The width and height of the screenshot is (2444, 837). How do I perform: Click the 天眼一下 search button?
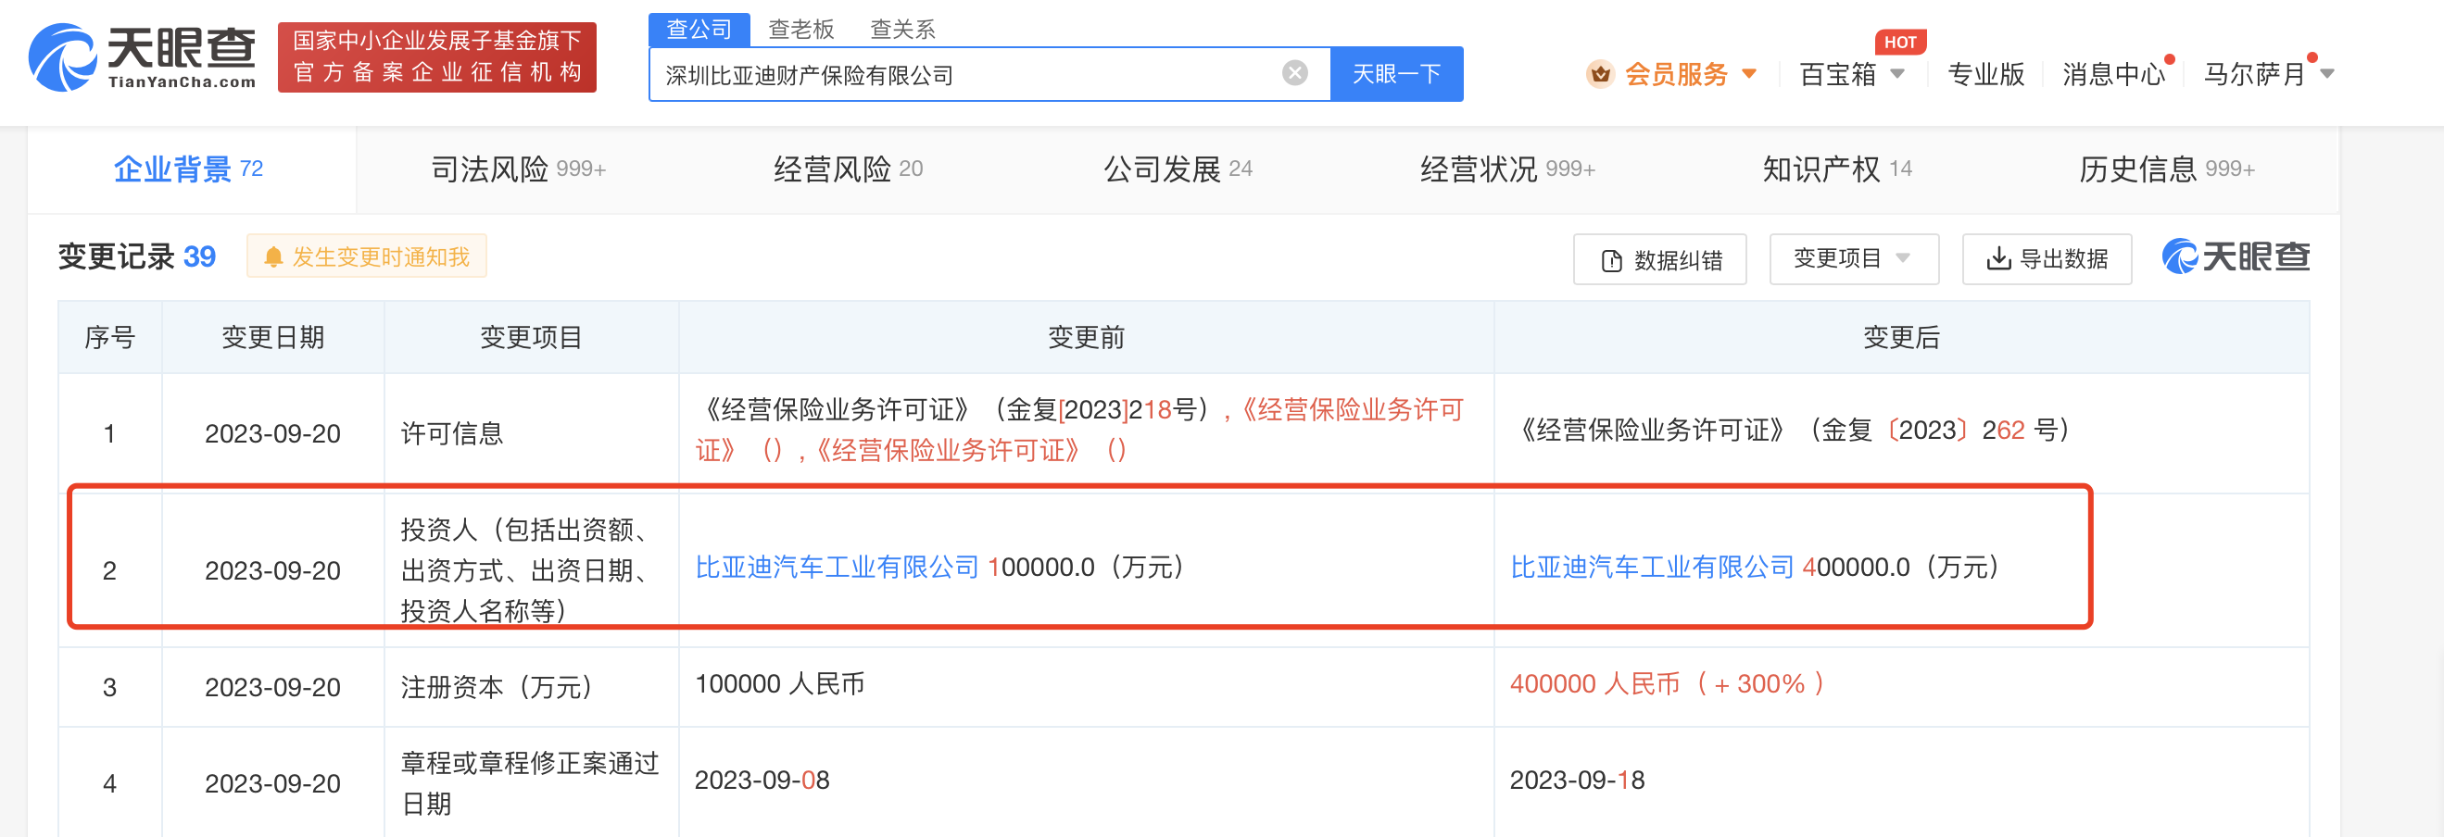(x=1396, y=74)
